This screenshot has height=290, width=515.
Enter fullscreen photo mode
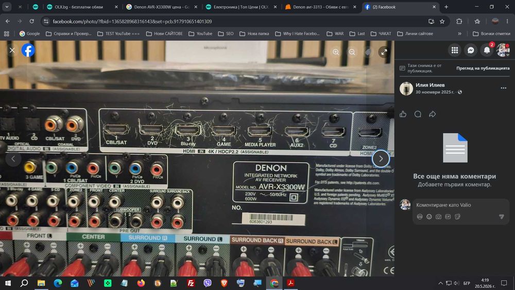(x=384, y=52)
